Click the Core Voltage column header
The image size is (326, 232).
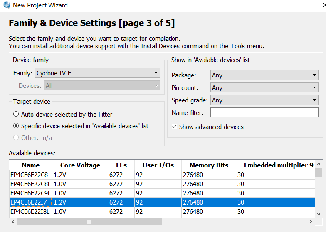[x=80, y=165]
